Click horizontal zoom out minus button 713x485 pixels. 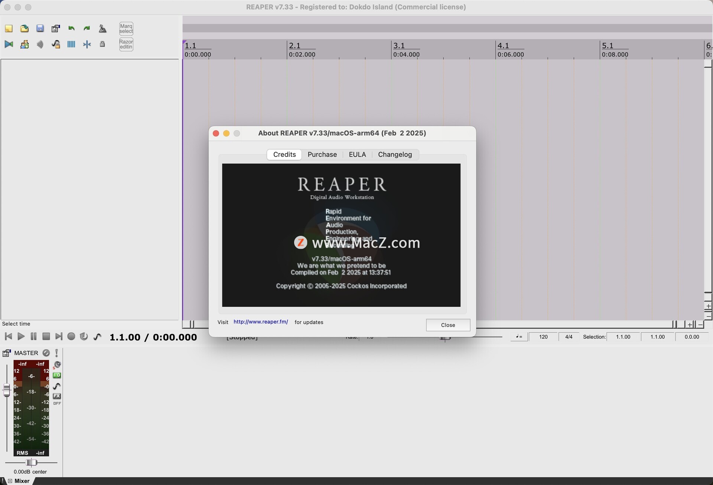700,325
